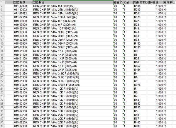Select the R810 reference cell
Screen dimensions: 176x128
point(137,107)
